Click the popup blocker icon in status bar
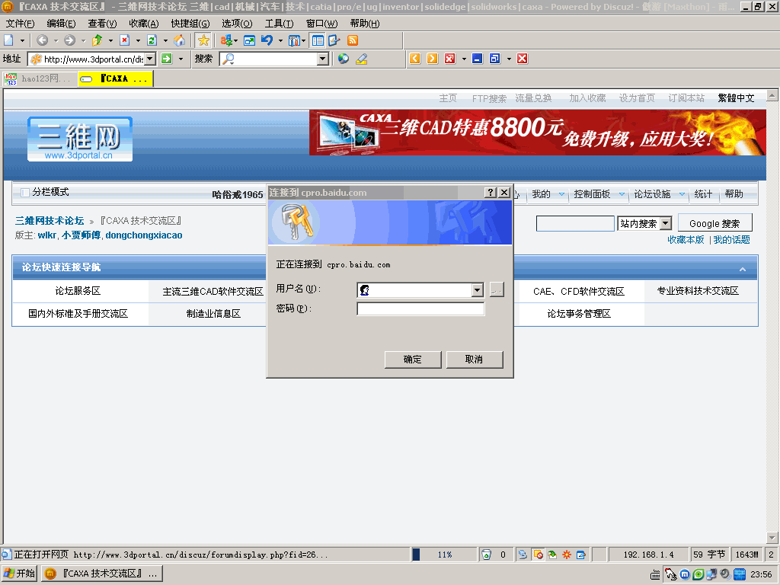 click(538, 555)
